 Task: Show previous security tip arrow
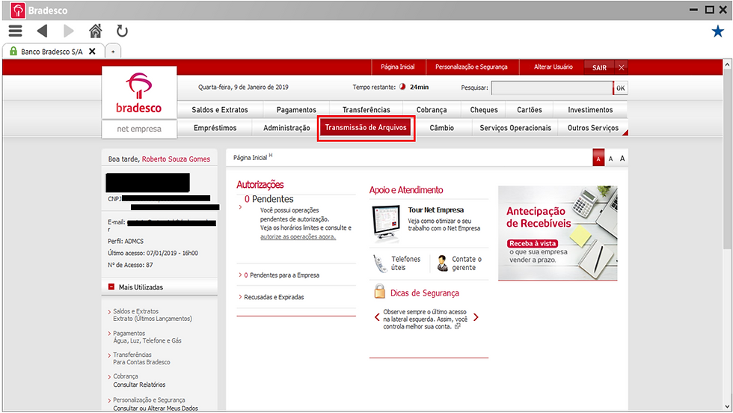[377, 317]
